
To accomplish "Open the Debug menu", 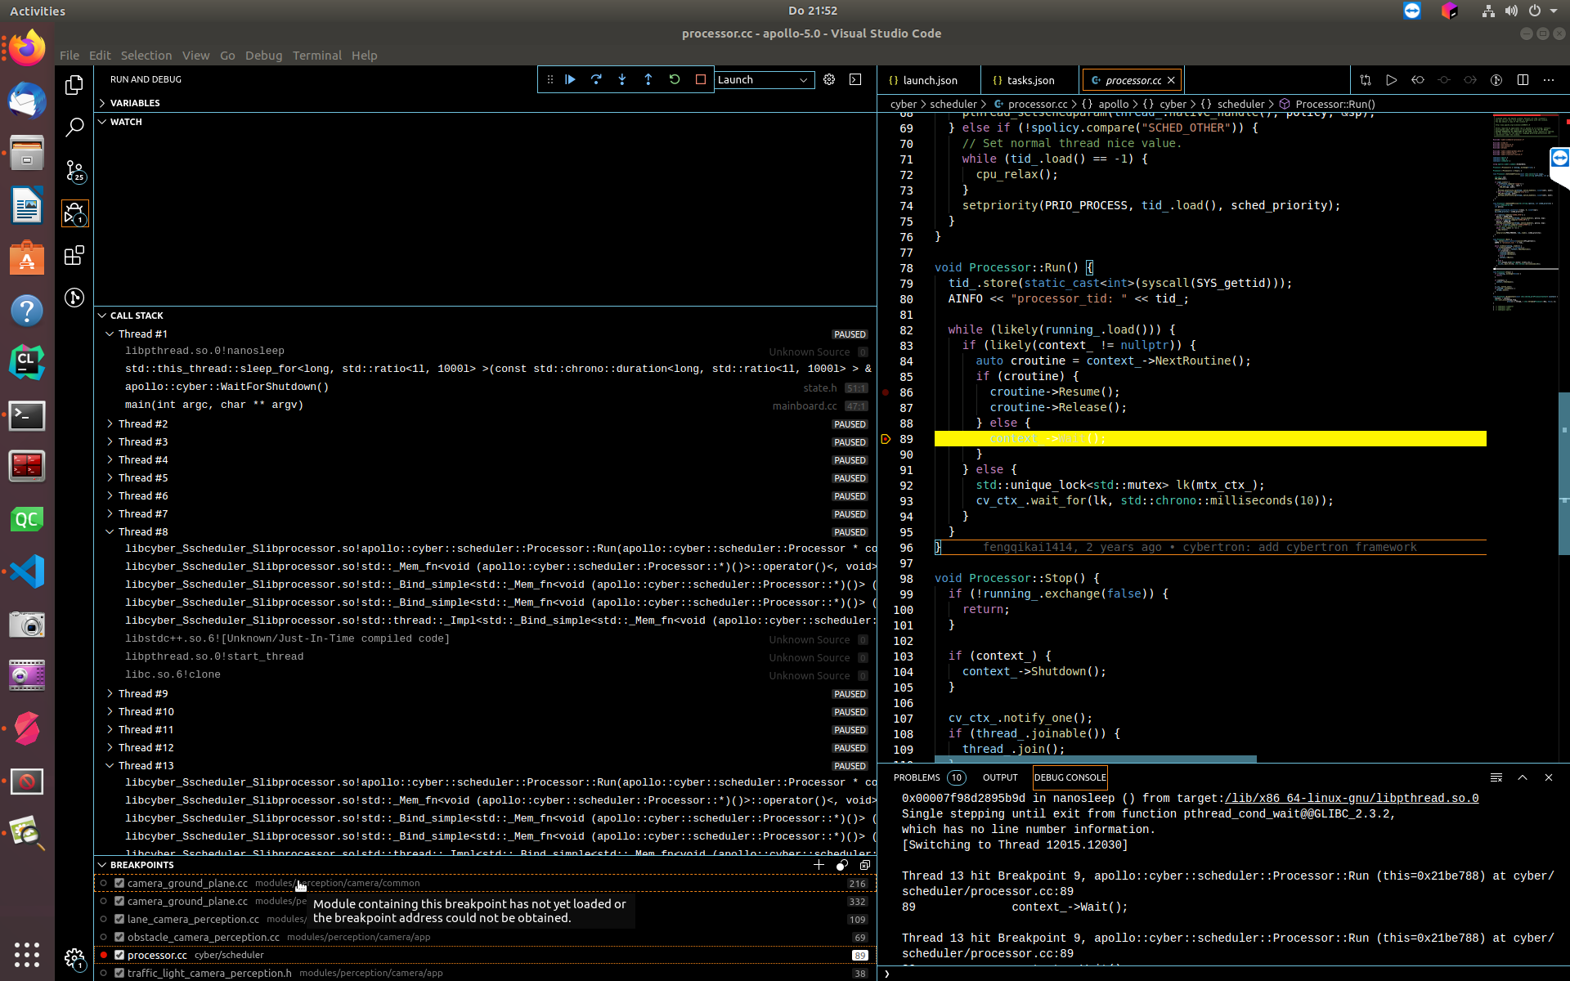I will click(263, 55).
